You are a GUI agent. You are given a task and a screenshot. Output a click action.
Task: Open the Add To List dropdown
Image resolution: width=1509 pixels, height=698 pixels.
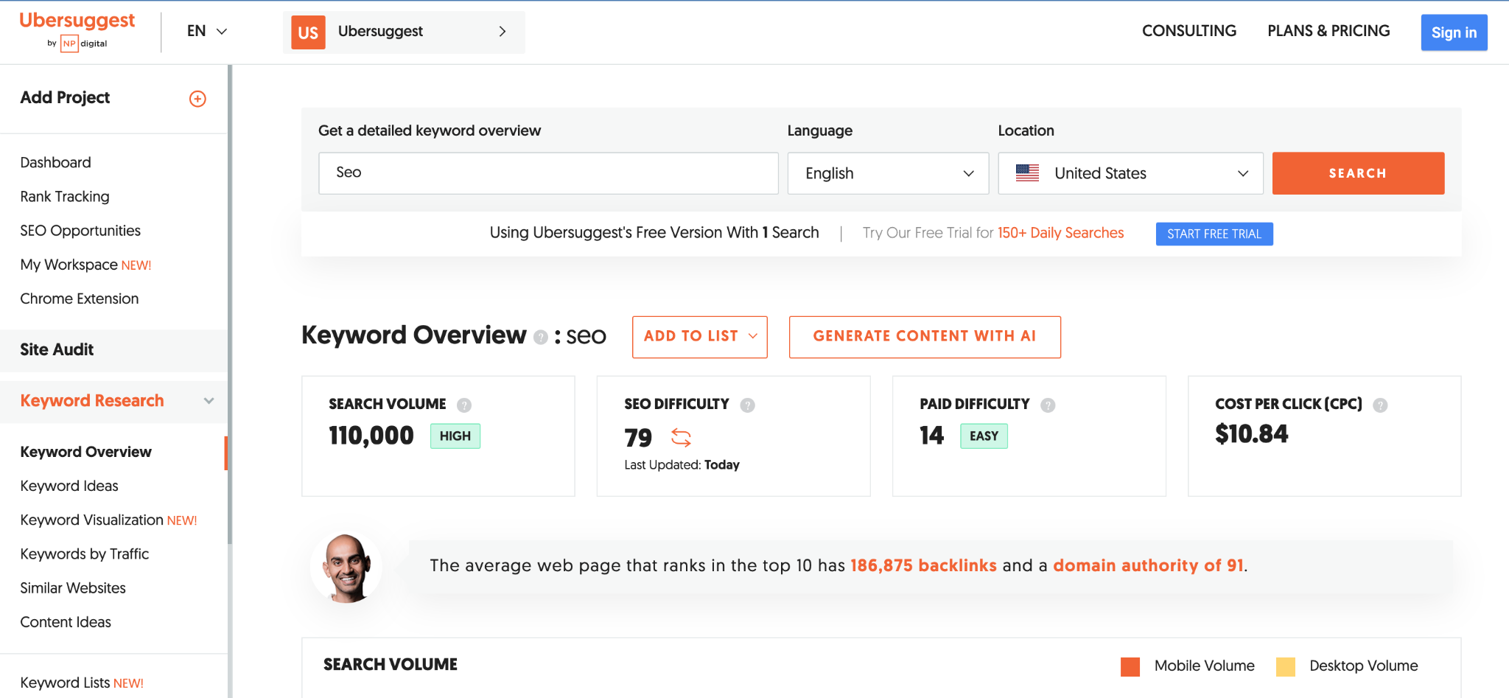pos(700,337)
